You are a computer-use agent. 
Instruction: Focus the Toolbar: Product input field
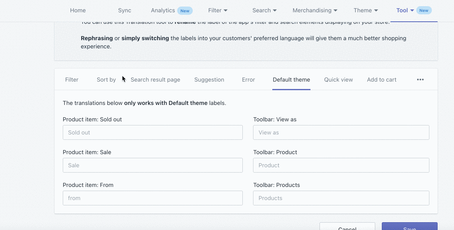click(x=341, y=165)
